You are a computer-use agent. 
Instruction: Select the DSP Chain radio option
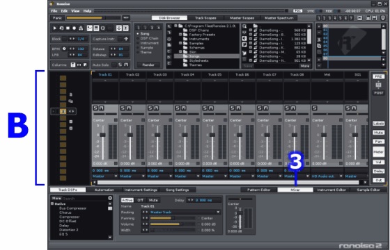point(138,38)
